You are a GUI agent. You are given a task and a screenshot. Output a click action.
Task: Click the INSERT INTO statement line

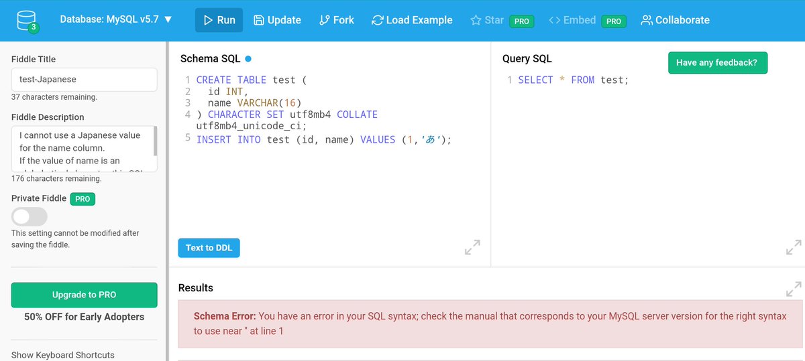[324, 139]
